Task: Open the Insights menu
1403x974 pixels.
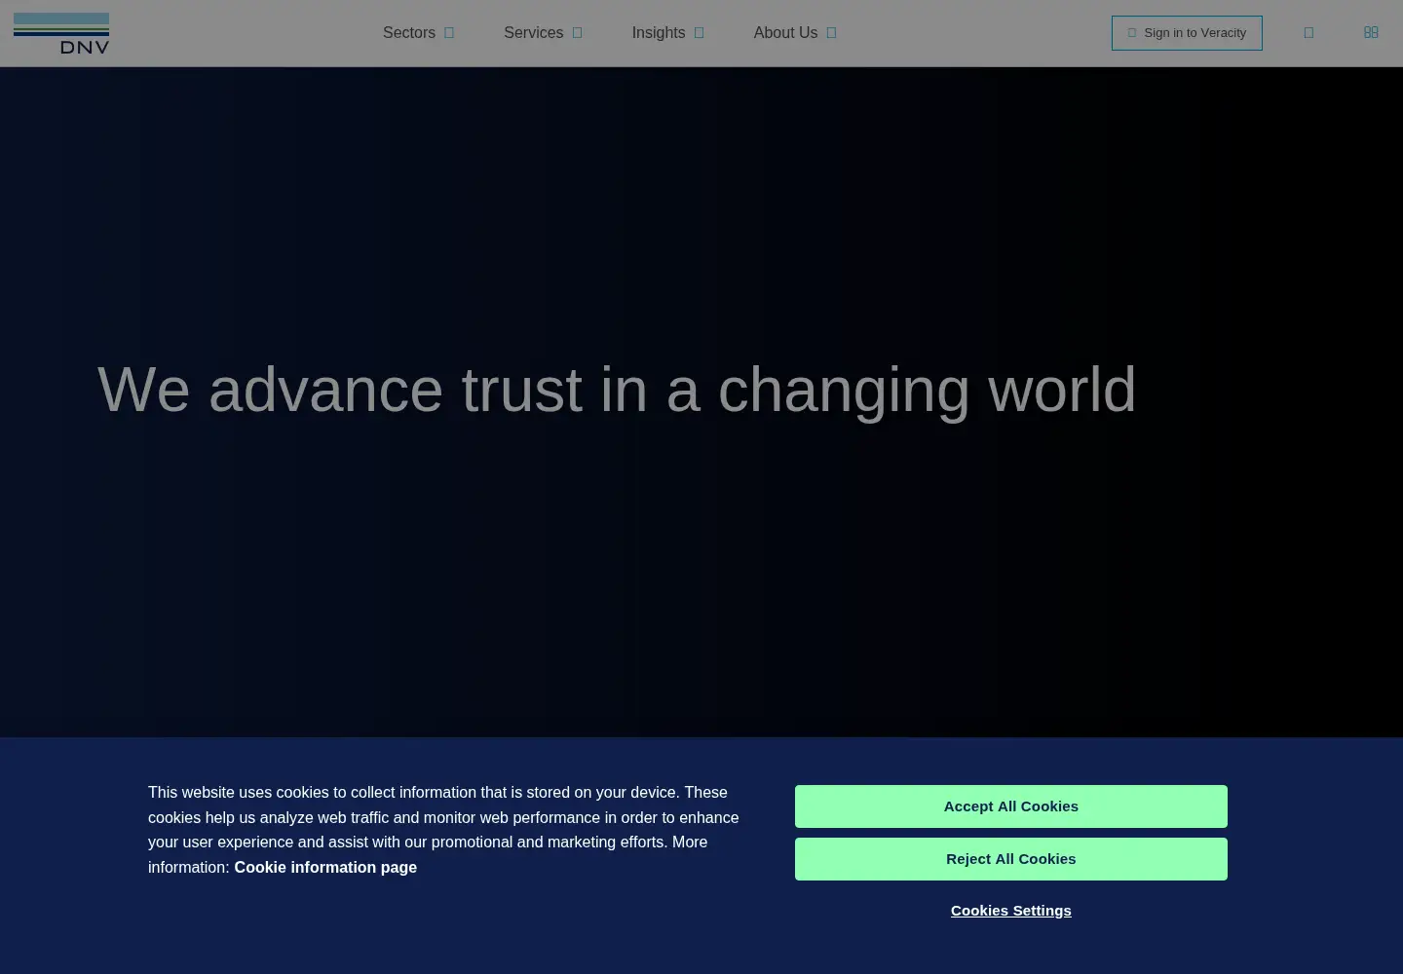Action: coord(668,33)
